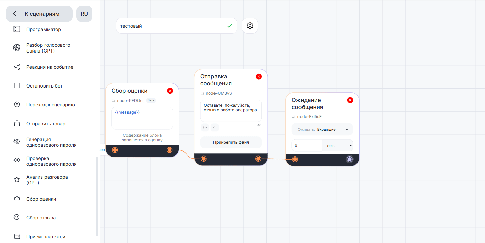This screenshot has height=243, width=485.
Task: Click input connector of Отправка сообщения node
Action: point(204,159)
